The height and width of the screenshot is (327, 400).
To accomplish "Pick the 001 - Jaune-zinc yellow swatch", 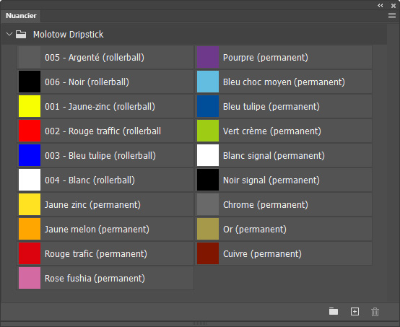I will (x=105, y=106).
